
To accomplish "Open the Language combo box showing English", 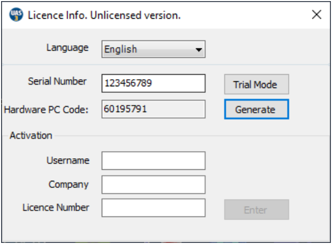I will [x=147, y=49].
